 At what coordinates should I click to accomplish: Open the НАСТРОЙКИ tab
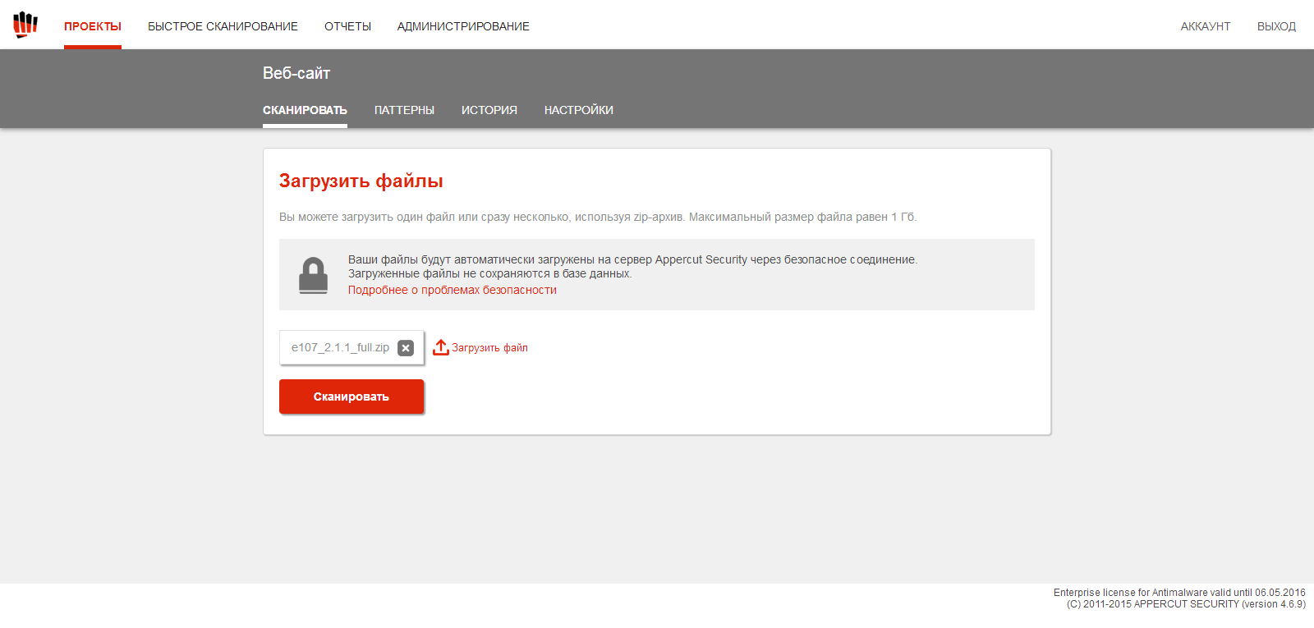(579, 110)
